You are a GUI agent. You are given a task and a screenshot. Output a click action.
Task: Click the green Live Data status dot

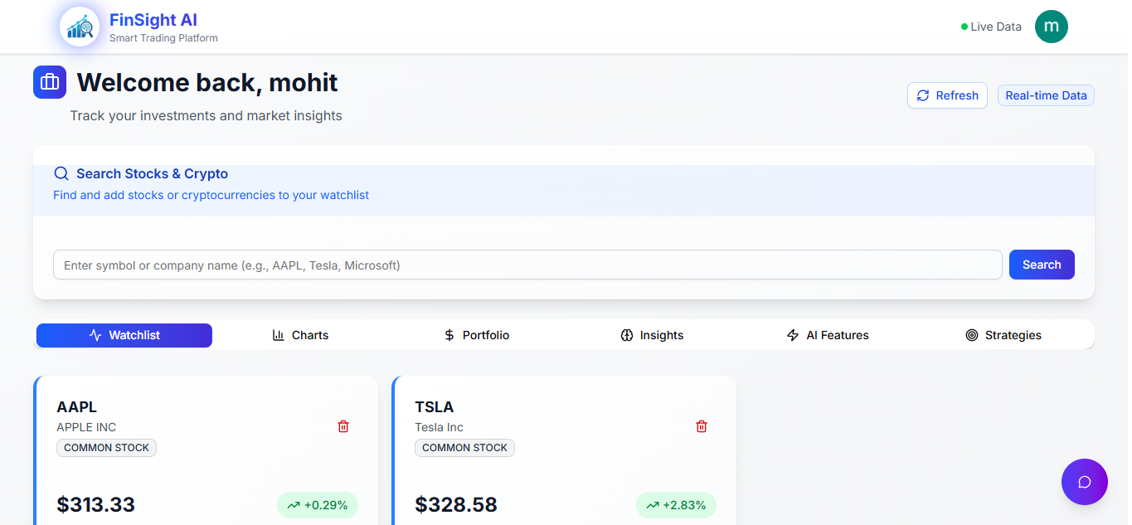(x=964, y=27)
